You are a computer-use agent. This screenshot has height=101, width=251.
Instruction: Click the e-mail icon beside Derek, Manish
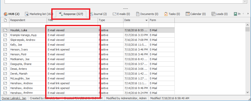[x=5, y=74]
